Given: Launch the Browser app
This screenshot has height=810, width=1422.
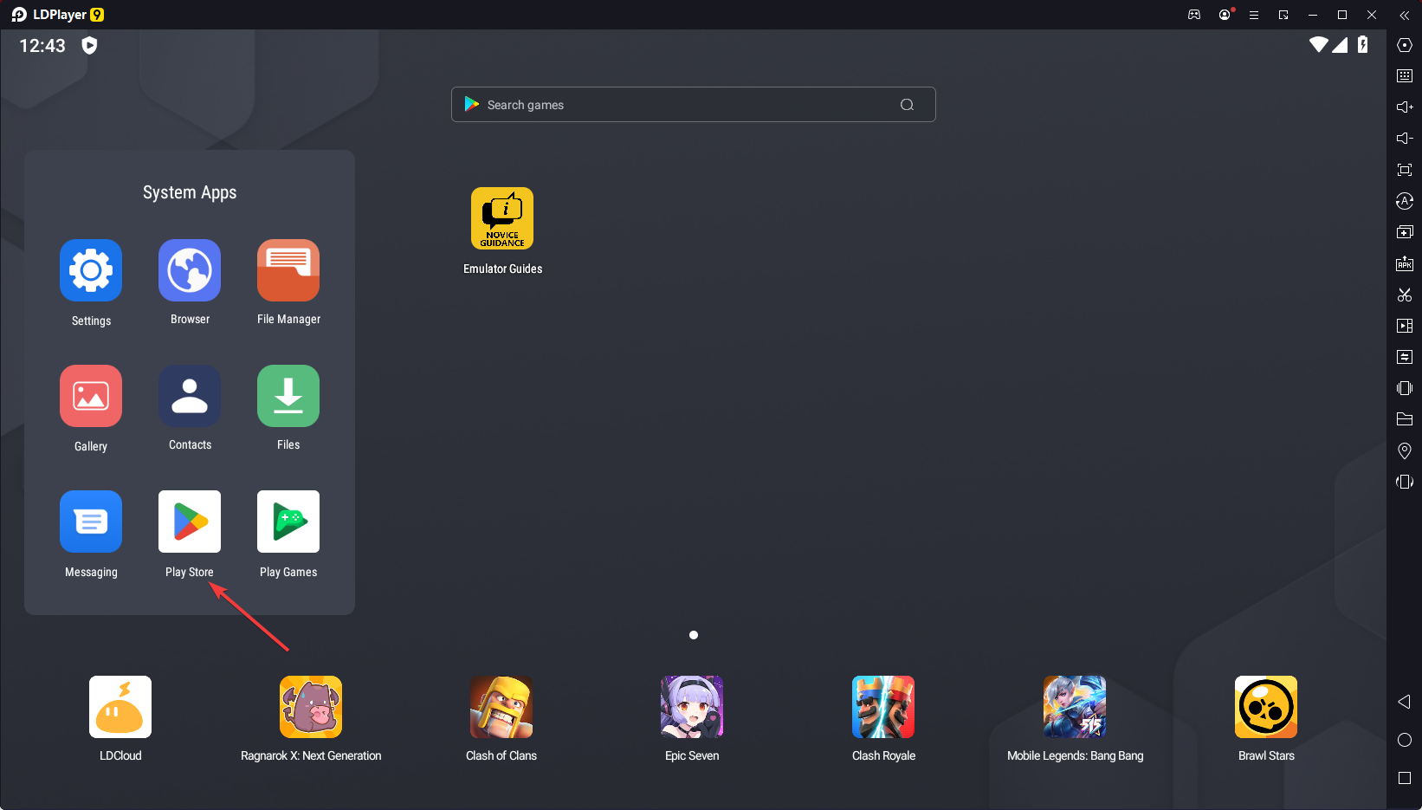Looking at the screenshot, I should tap(190, 270).
